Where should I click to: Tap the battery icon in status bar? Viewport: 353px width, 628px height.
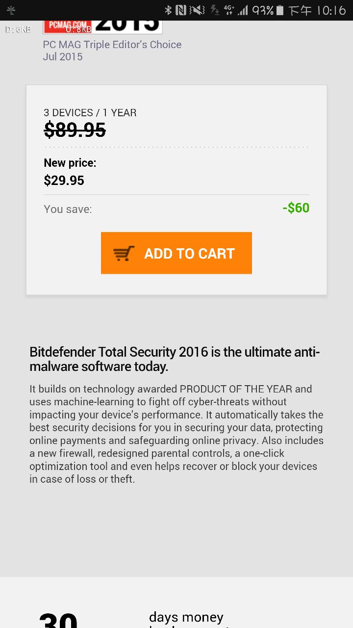[279, 10]
